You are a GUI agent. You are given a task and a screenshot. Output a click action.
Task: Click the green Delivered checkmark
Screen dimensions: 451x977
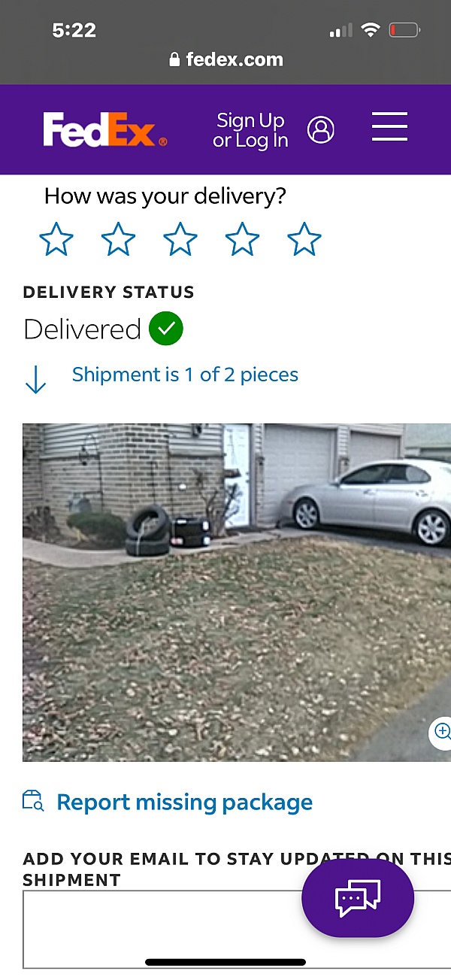click(x=166, y=329)
